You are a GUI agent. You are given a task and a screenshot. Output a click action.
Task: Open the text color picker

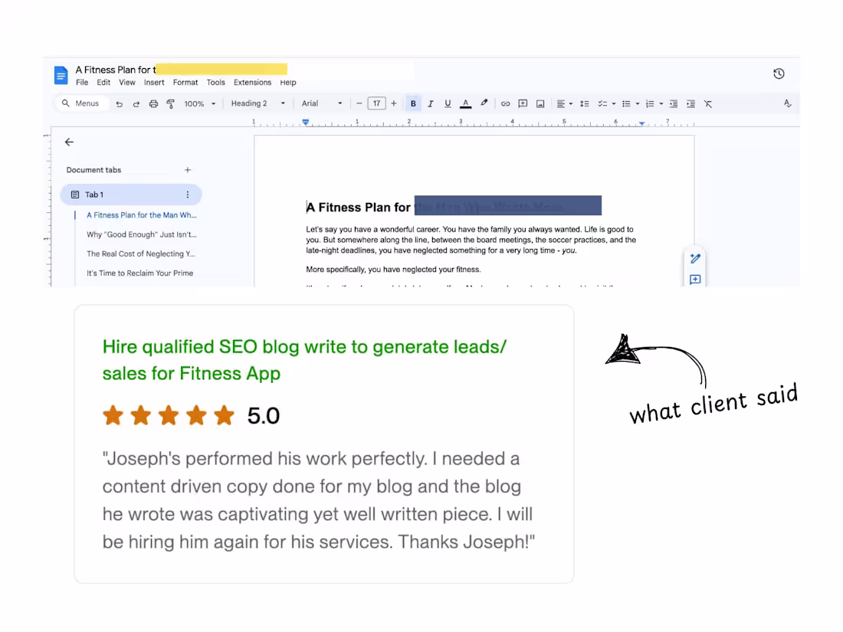[464, 103]
